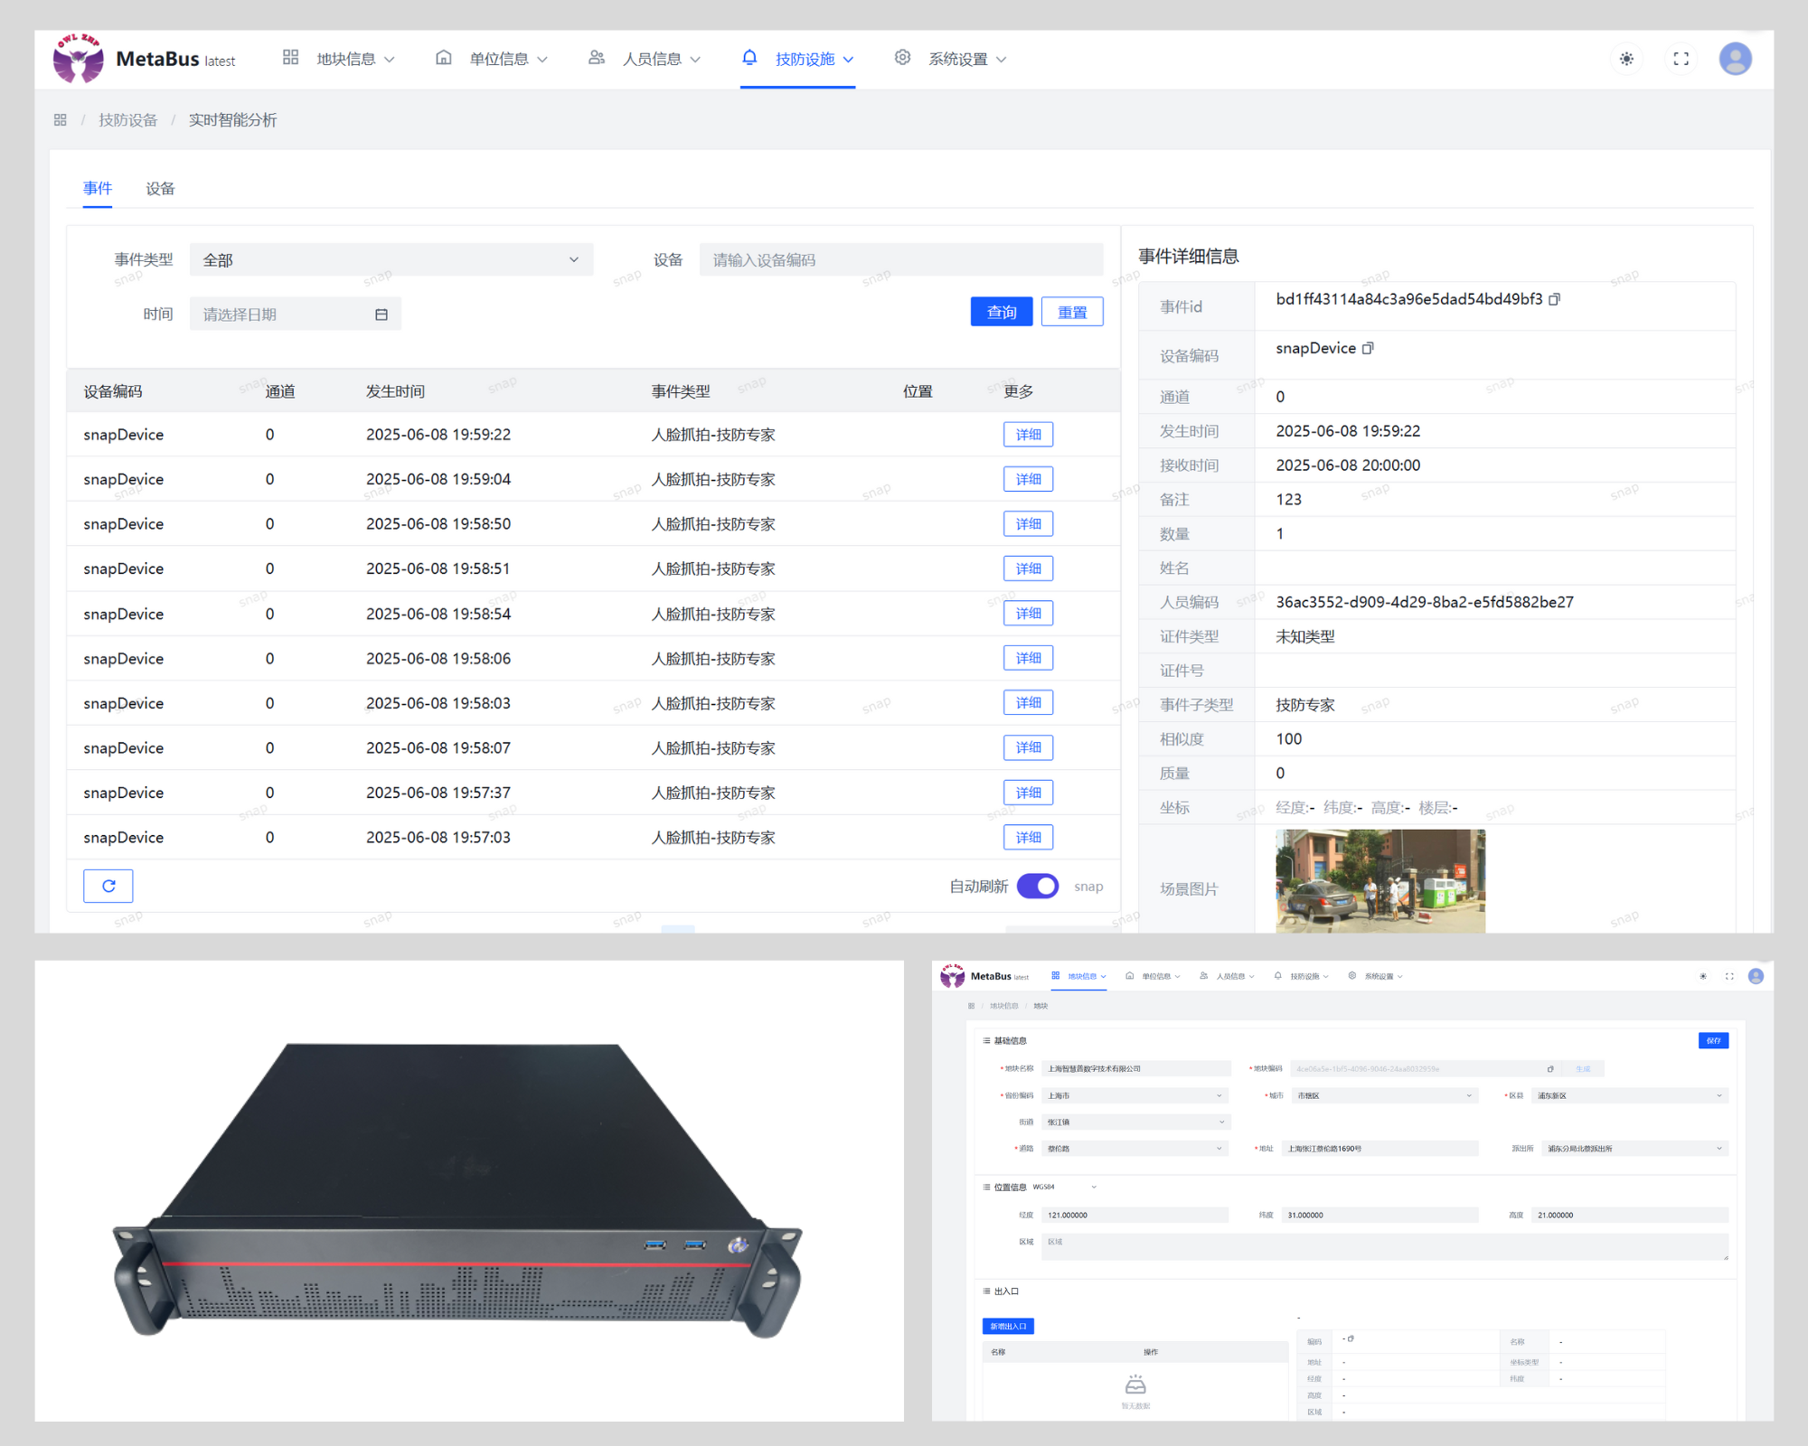Copy the 事件id using its copy icon
This screenshot has width=1808, height=1446.
click(1554, 298)
